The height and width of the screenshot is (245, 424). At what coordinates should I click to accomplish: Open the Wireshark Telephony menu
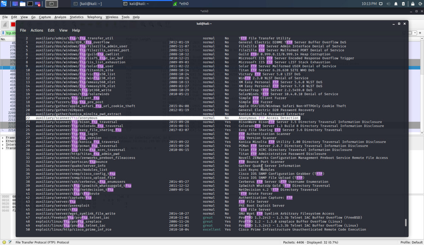[x=94, y=17]
